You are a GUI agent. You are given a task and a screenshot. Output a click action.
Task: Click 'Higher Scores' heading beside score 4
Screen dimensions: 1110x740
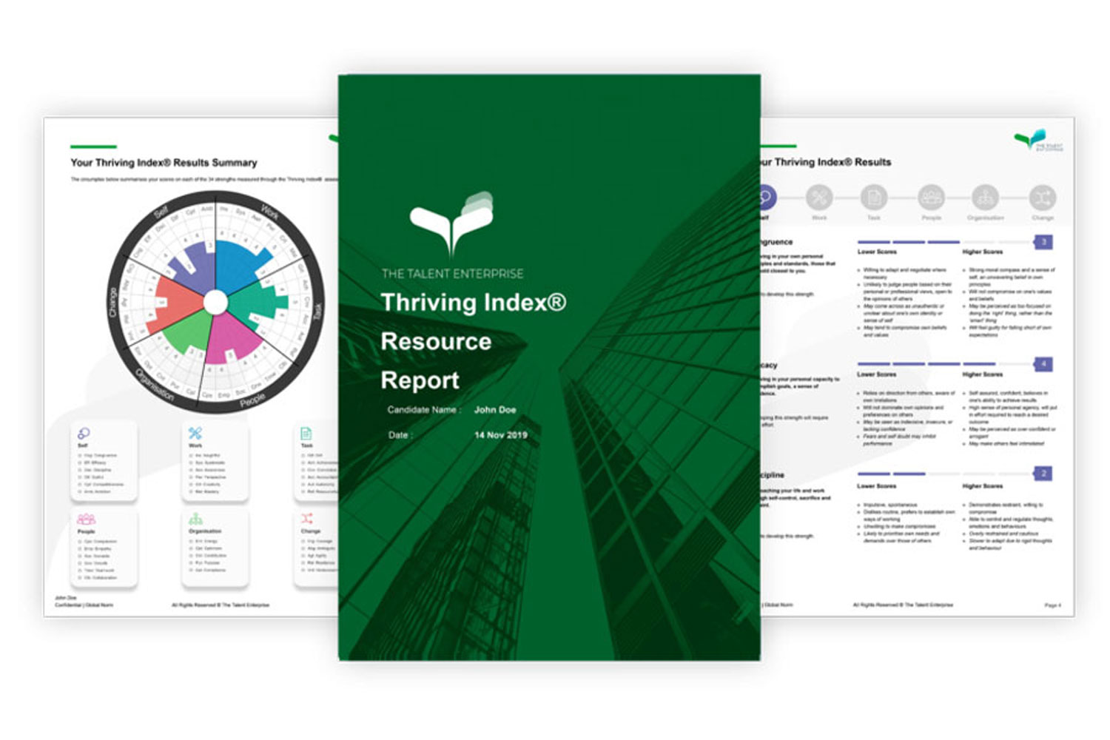[983, 374]
